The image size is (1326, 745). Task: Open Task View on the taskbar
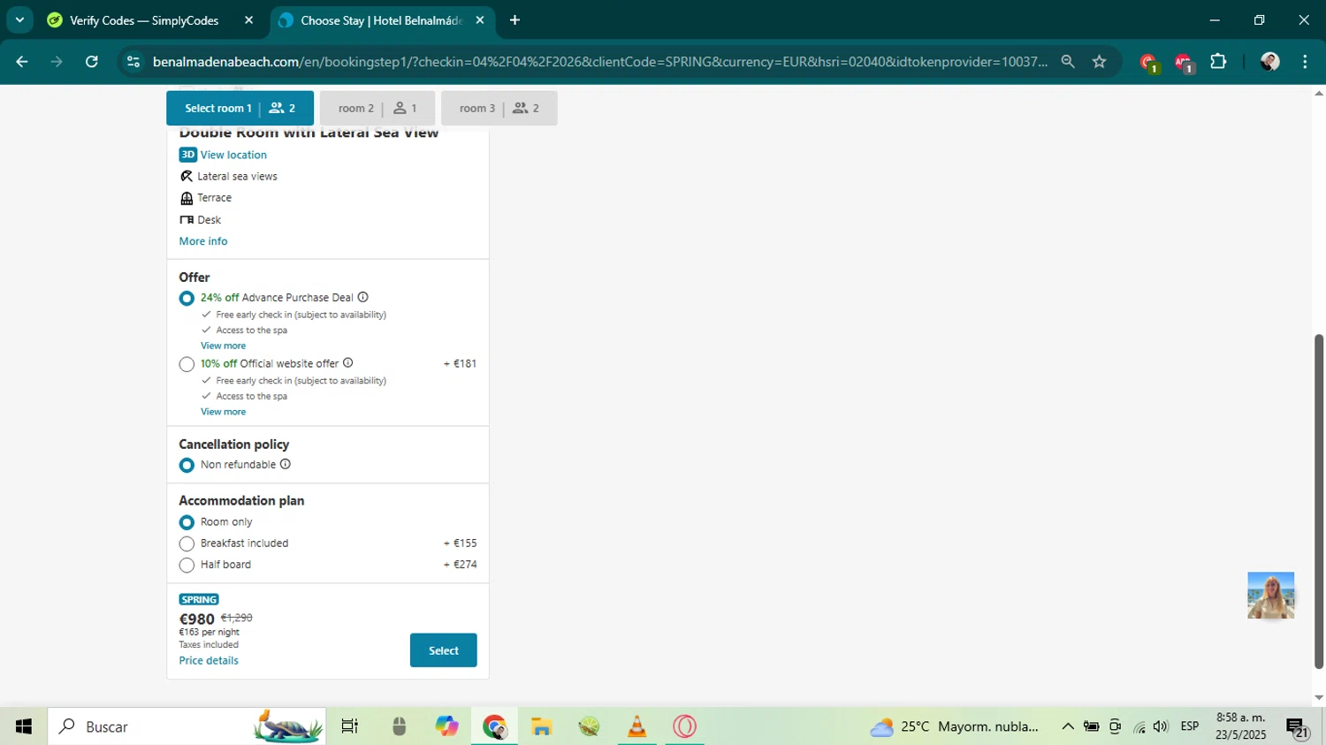point(349,726)
